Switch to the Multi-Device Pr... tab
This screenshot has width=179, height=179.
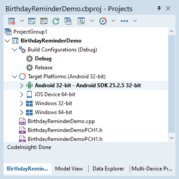152,169
